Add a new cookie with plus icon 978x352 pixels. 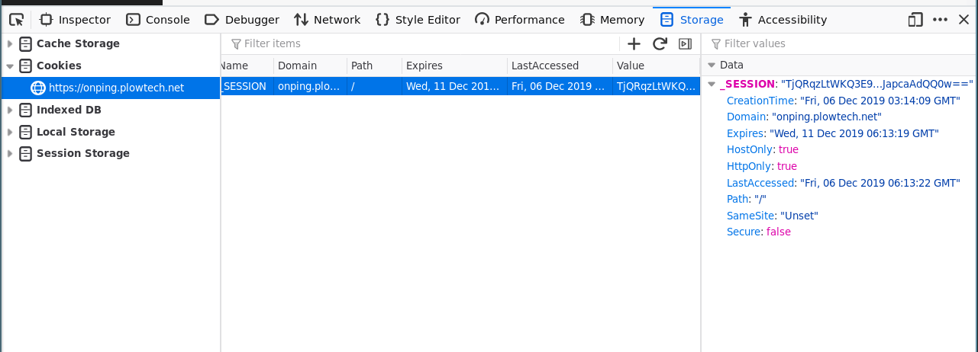click(634, 44)
